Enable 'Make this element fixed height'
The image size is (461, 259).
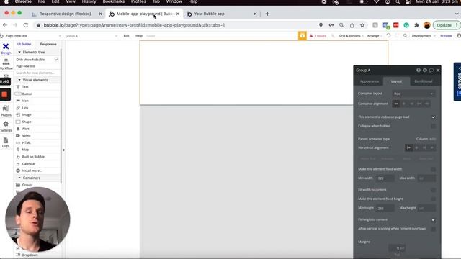[x=434, y=199]
